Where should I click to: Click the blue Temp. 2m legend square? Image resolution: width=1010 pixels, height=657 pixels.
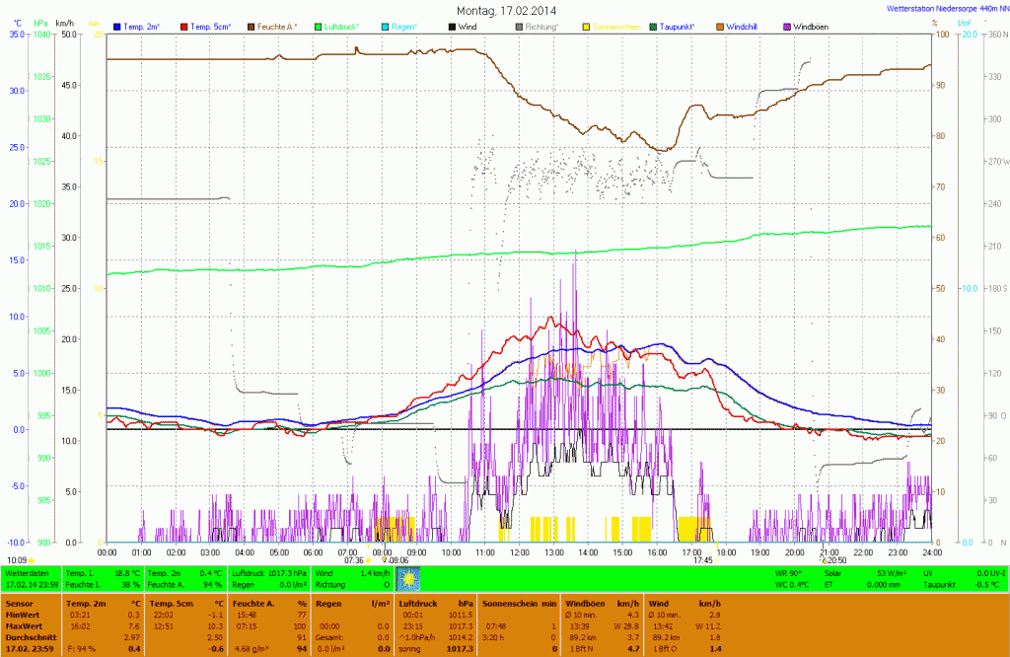click(118, 26)
